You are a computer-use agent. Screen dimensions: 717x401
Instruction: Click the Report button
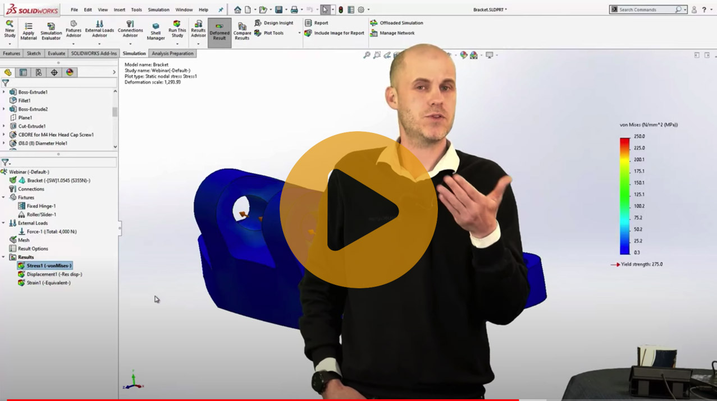(309, 23)
